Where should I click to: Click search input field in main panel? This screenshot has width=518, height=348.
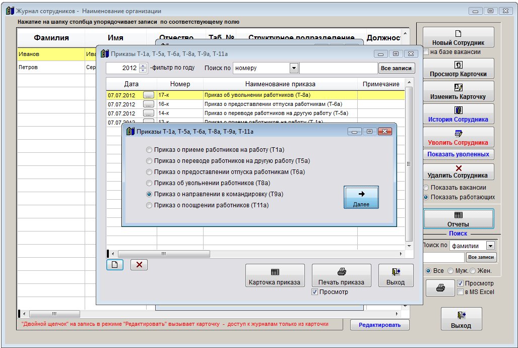(x=443, y=257)
